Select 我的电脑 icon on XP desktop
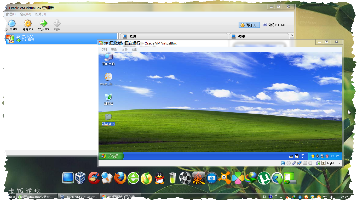The width and height of the screenshot is (357, 201). pos(108,59)
